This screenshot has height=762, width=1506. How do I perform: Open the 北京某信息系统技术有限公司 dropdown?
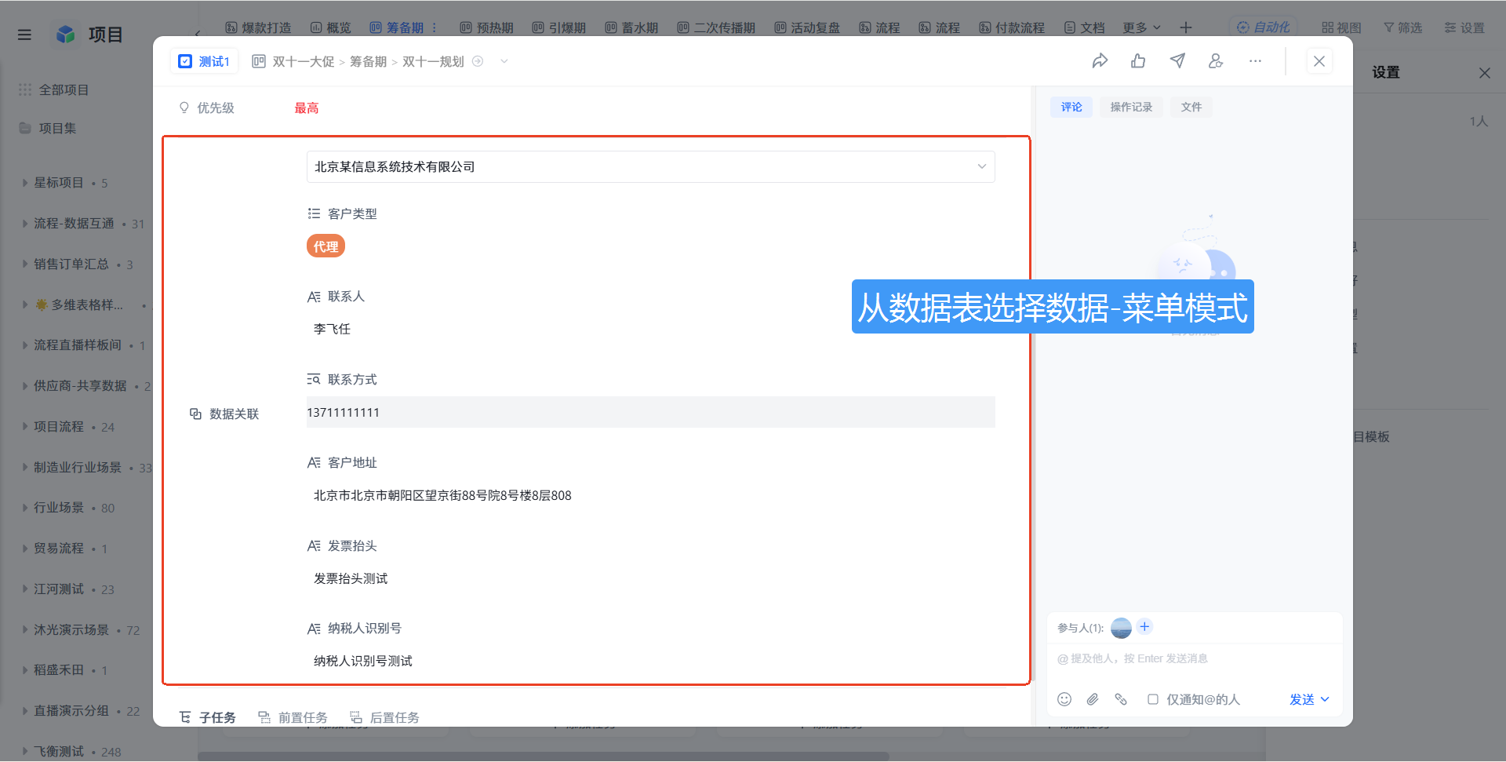651,166
